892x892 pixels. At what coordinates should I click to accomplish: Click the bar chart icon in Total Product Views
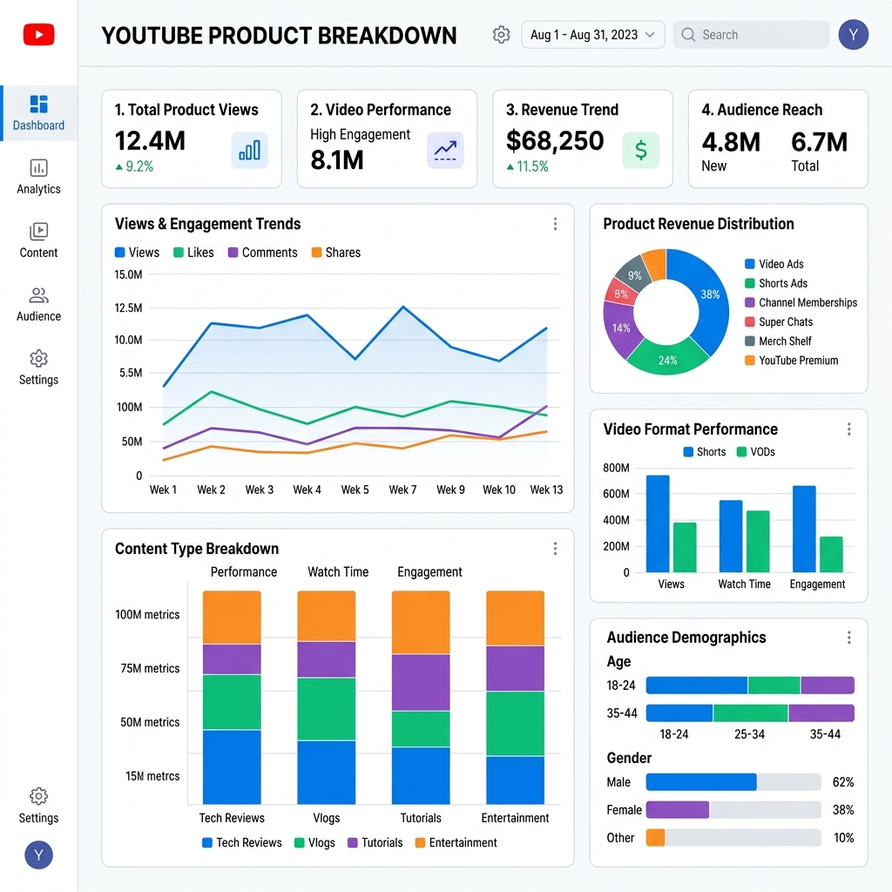point(250,150)
